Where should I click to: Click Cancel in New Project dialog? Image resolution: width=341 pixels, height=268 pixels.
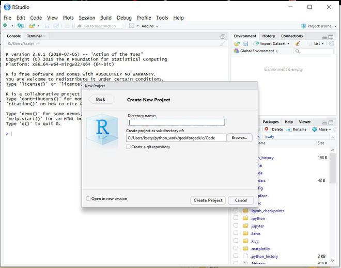pyautogui.click(x=241, y=200)
